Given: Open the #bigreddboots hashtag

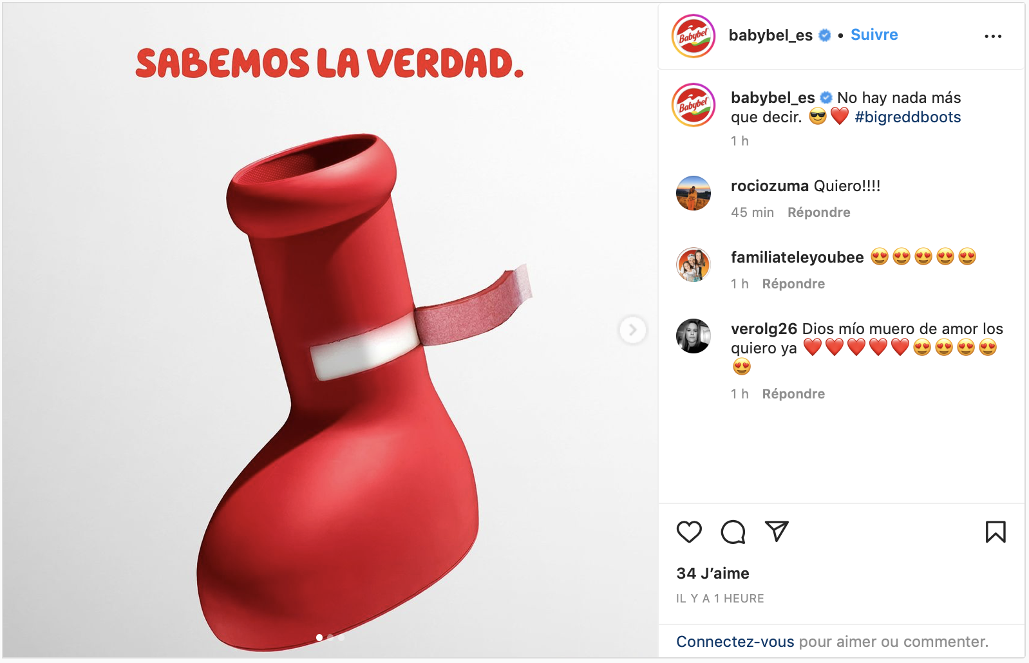Looking at the screenshot, I should [x=907, y=117].
